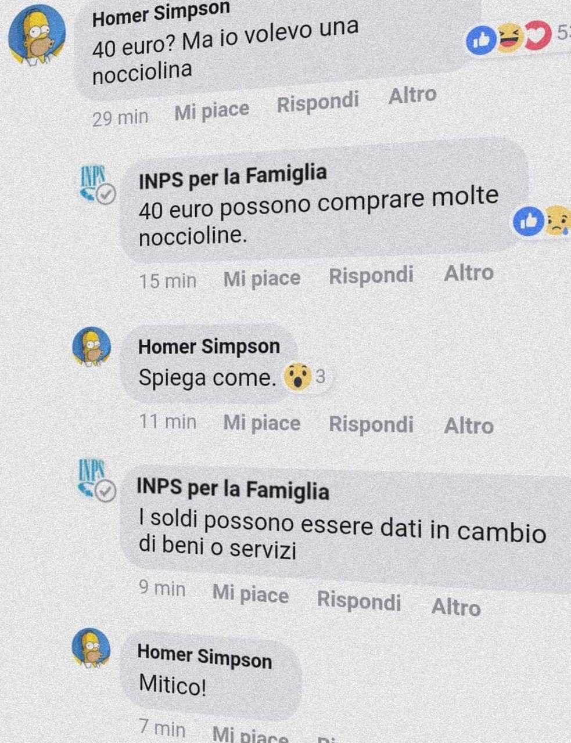Open 'Homer Simpson' name above 'Mitico!'
This screenshot has height=743, width=571.
pos(204,657)
